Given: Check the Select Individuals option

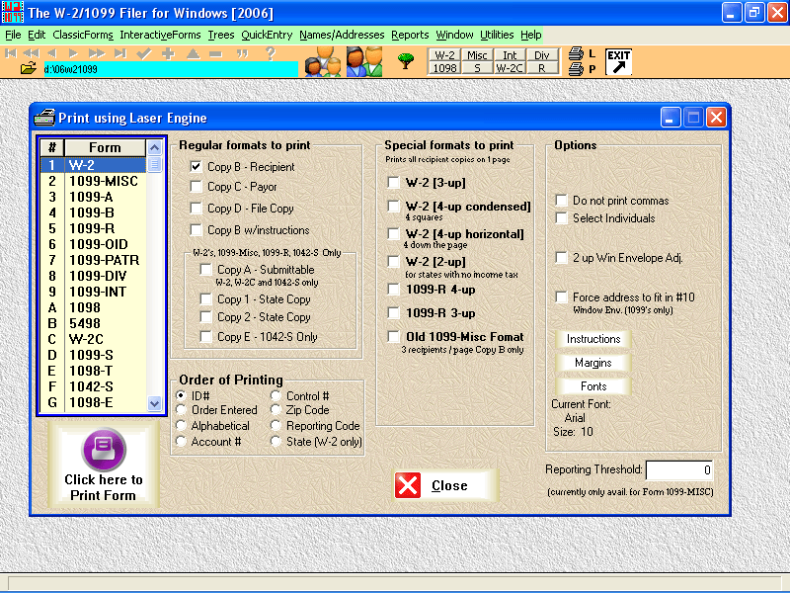Looking at the screenshot, I should (x=561, y=217).
